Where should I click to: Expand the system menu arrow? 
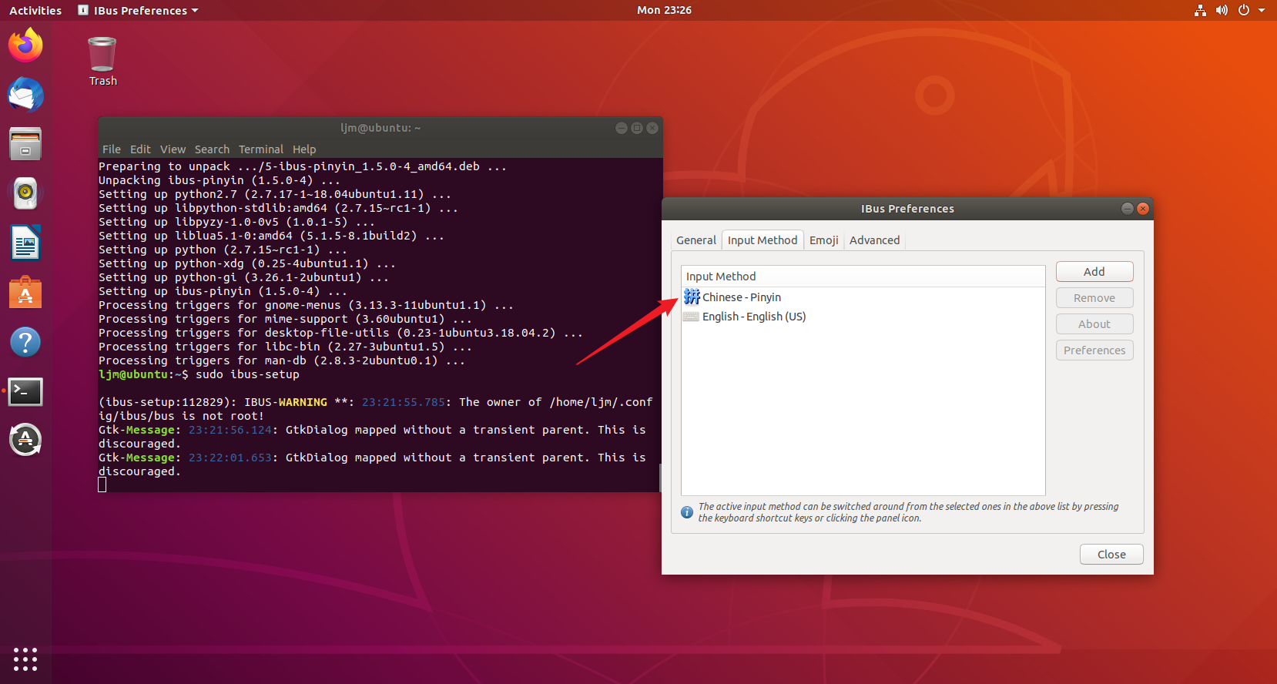1262,10
